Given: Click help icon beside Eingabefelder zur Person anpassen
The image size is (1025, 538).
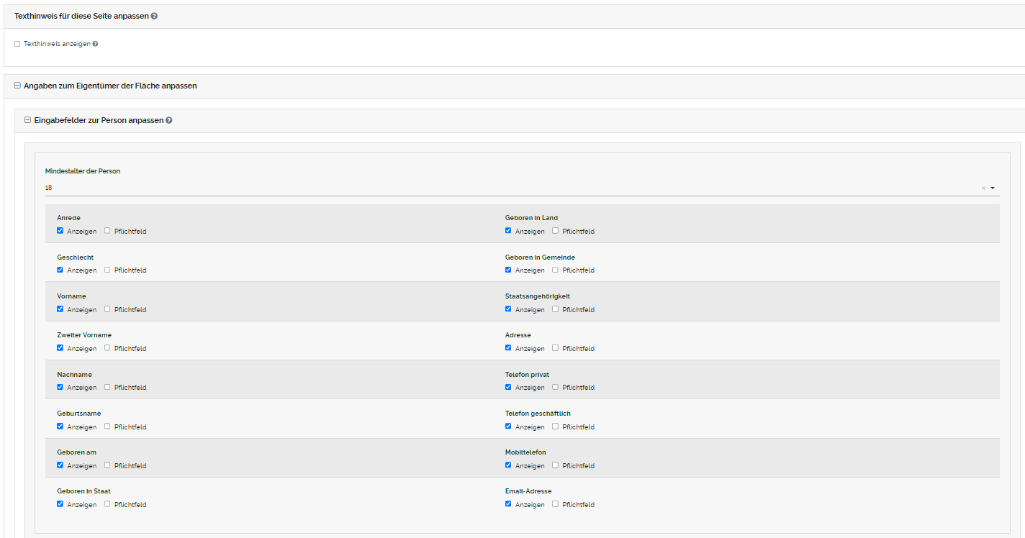Looking at the screenshot, I should [x=169, y=121].
